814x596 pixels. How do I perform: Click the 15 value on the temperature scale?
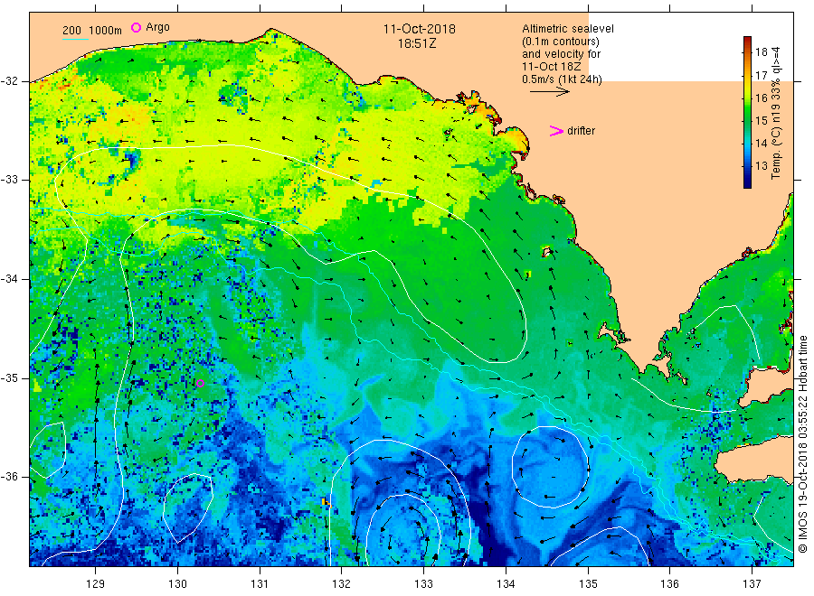pyautogui.click(x=761, y=121)
